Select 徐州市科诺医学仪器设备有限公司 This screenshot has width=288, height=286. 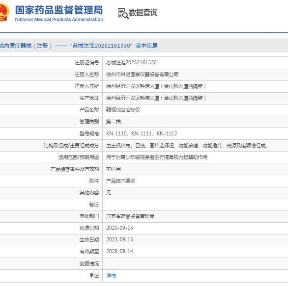click(x=143, y=74)
